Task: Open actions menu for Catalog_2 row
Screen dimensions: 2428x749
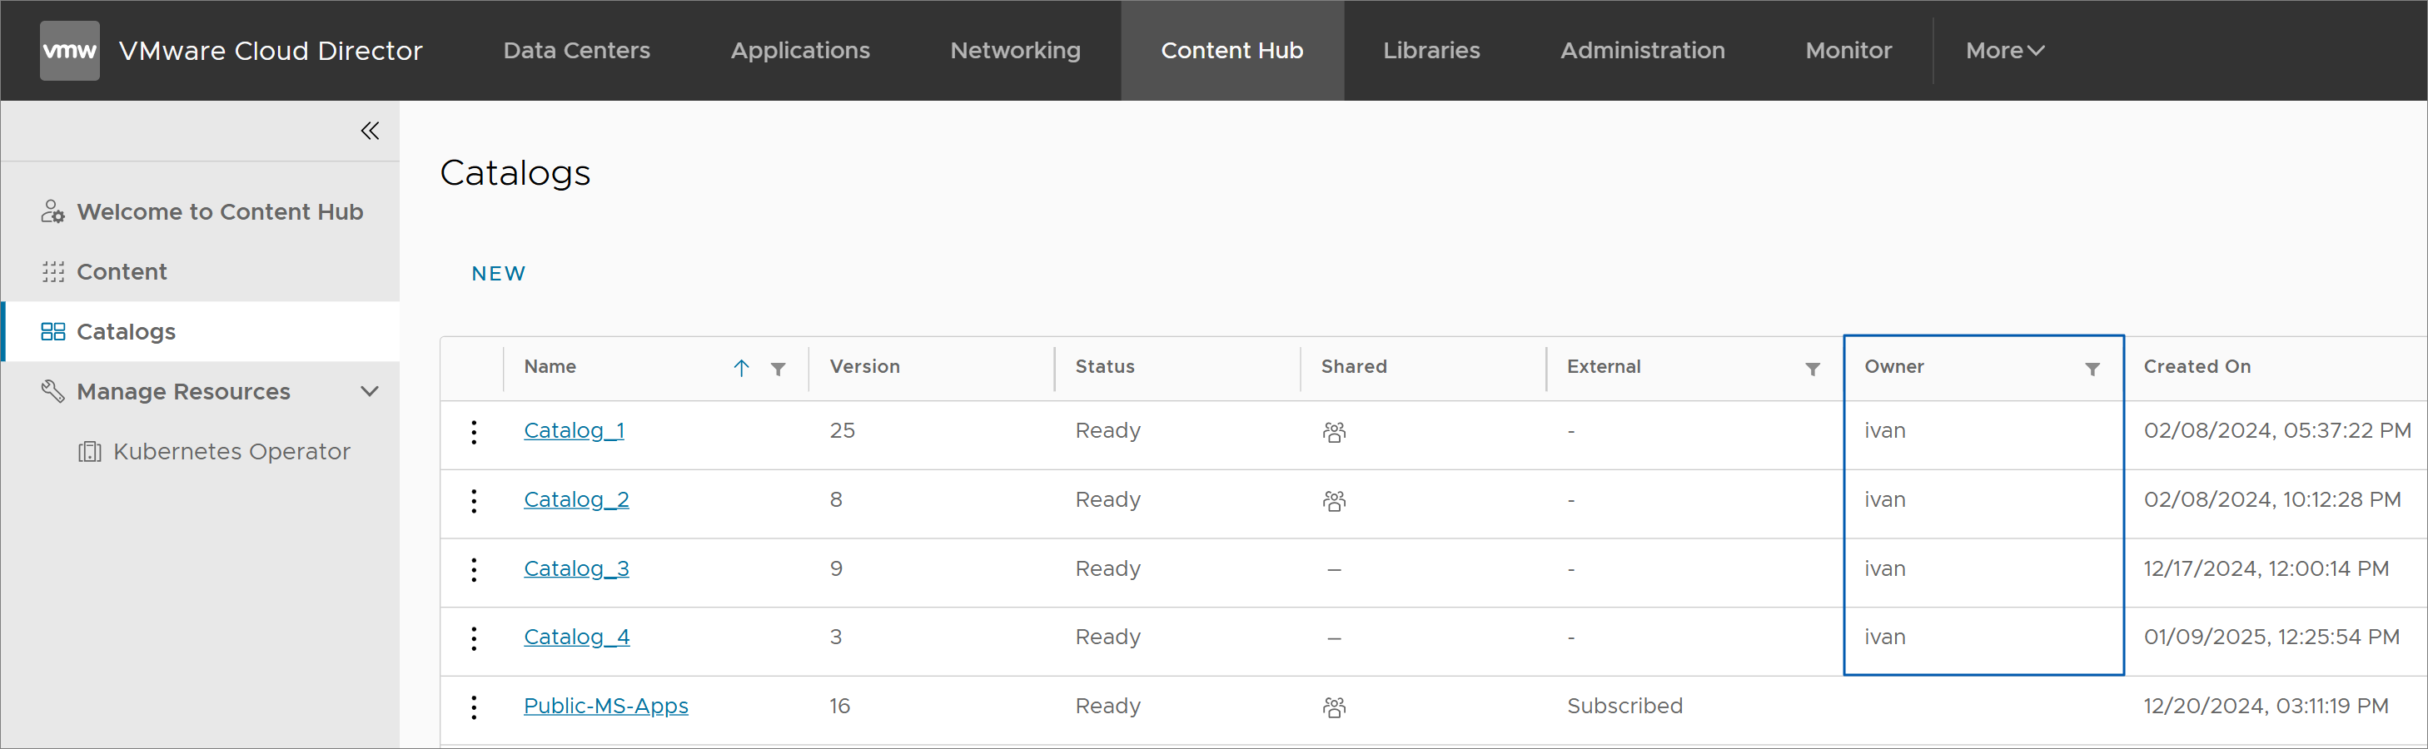Action: 474,501
